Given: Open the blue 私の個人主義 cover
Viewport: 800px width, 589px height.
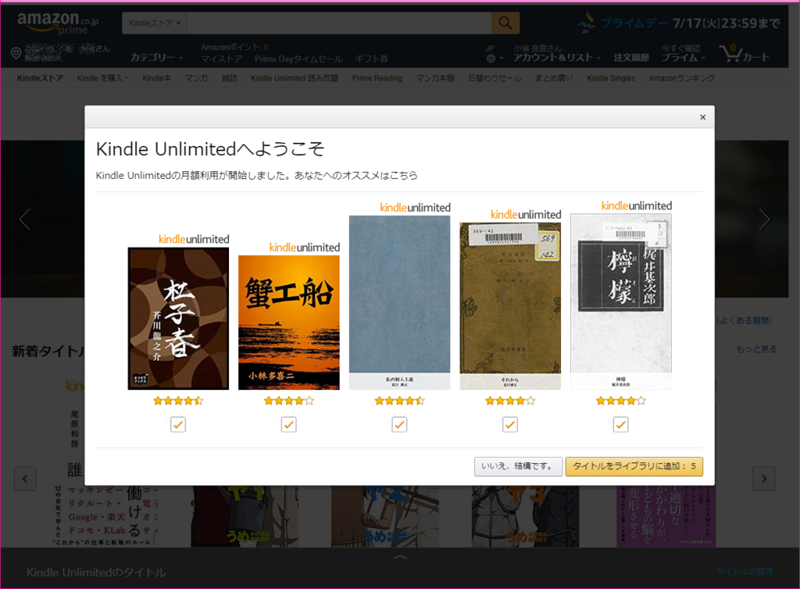Looking at the screenshot, I should point(399,302).
